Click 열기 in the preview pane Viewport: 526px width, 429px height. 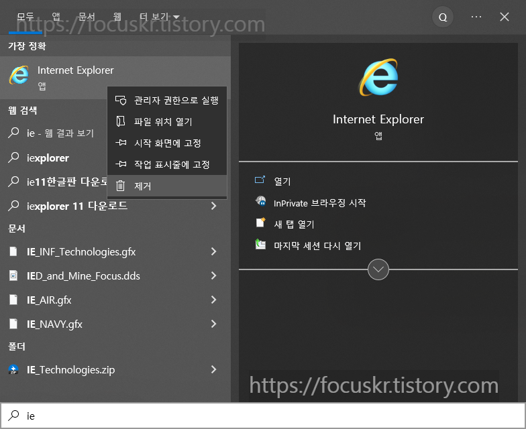(282, 181)
